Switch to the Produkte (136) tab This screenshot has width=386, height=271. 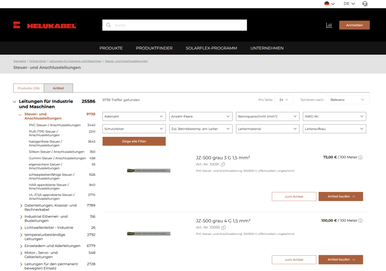pos(29,88)
